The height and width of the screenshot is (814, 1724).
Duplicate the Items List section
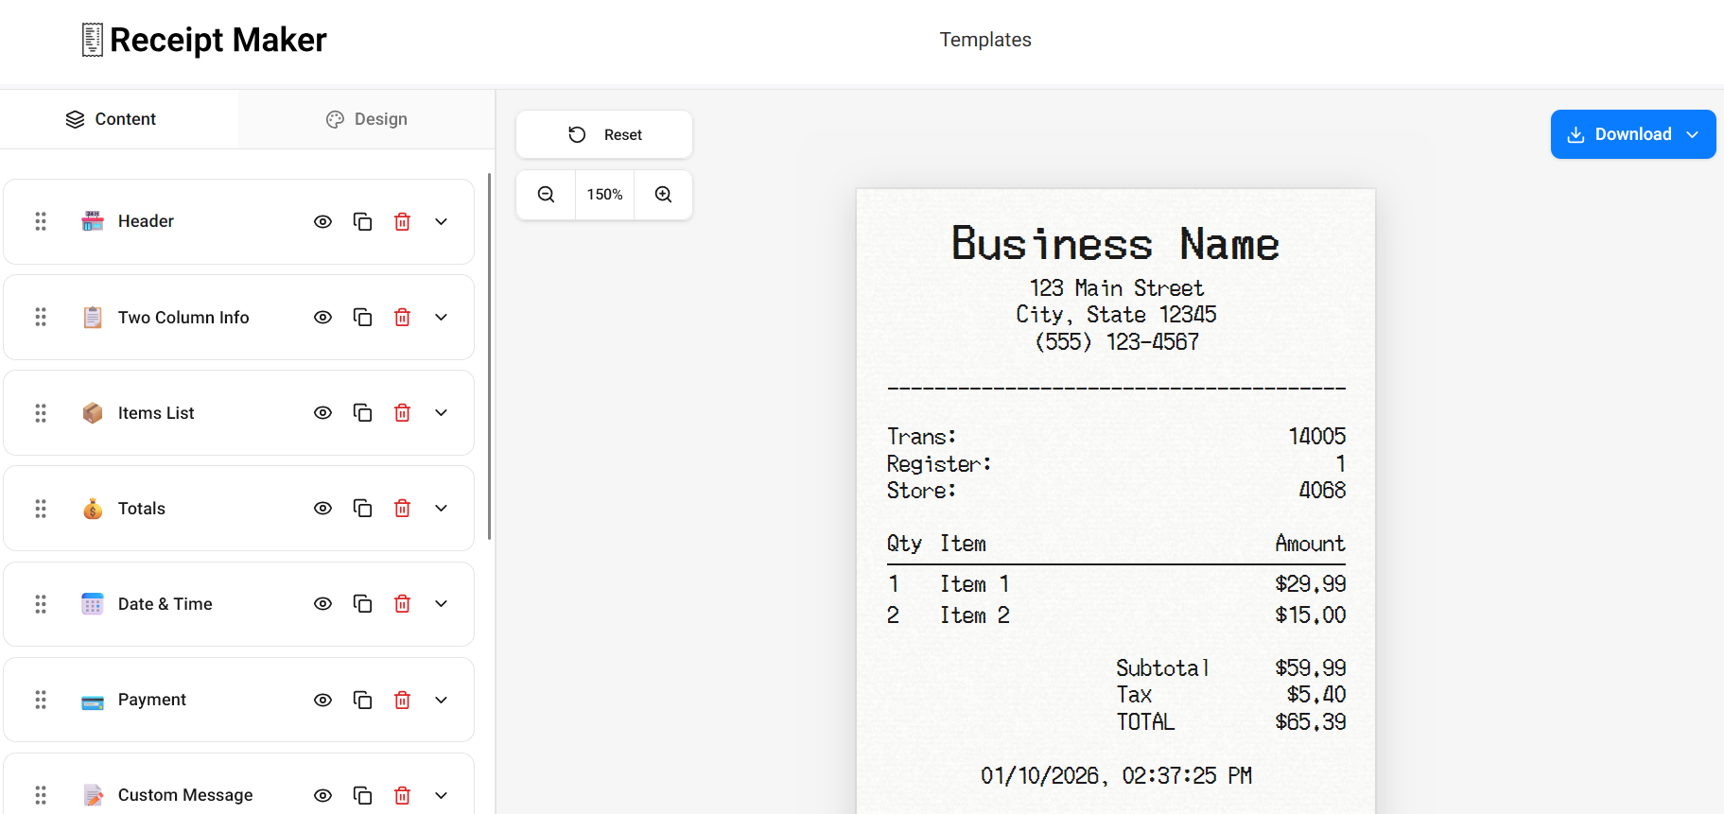point(362,413)
